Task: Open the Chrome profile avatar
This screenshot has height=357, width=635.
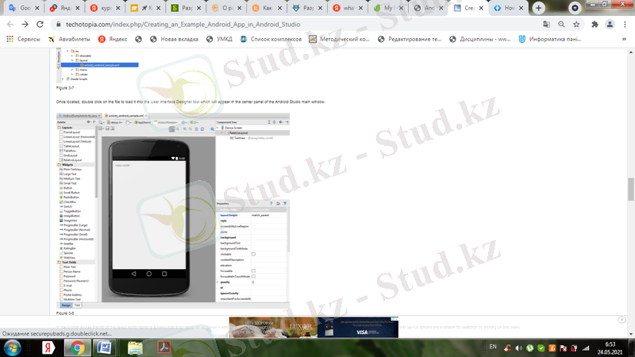Action: (x=610, y=25)
